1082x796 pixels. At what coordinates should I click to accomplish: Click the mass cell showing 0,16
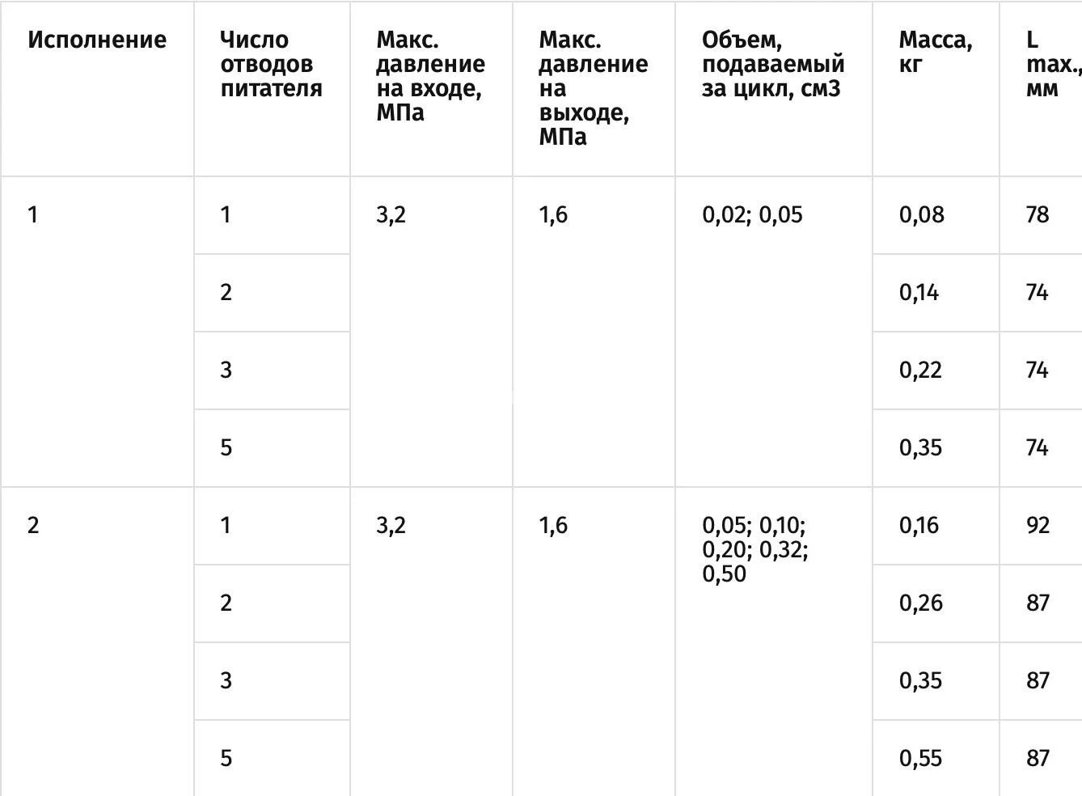pos(919,525)
